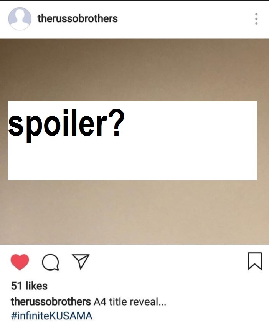
Task: Save the post with the bookmark icon
Action: (x=254, y=261)
